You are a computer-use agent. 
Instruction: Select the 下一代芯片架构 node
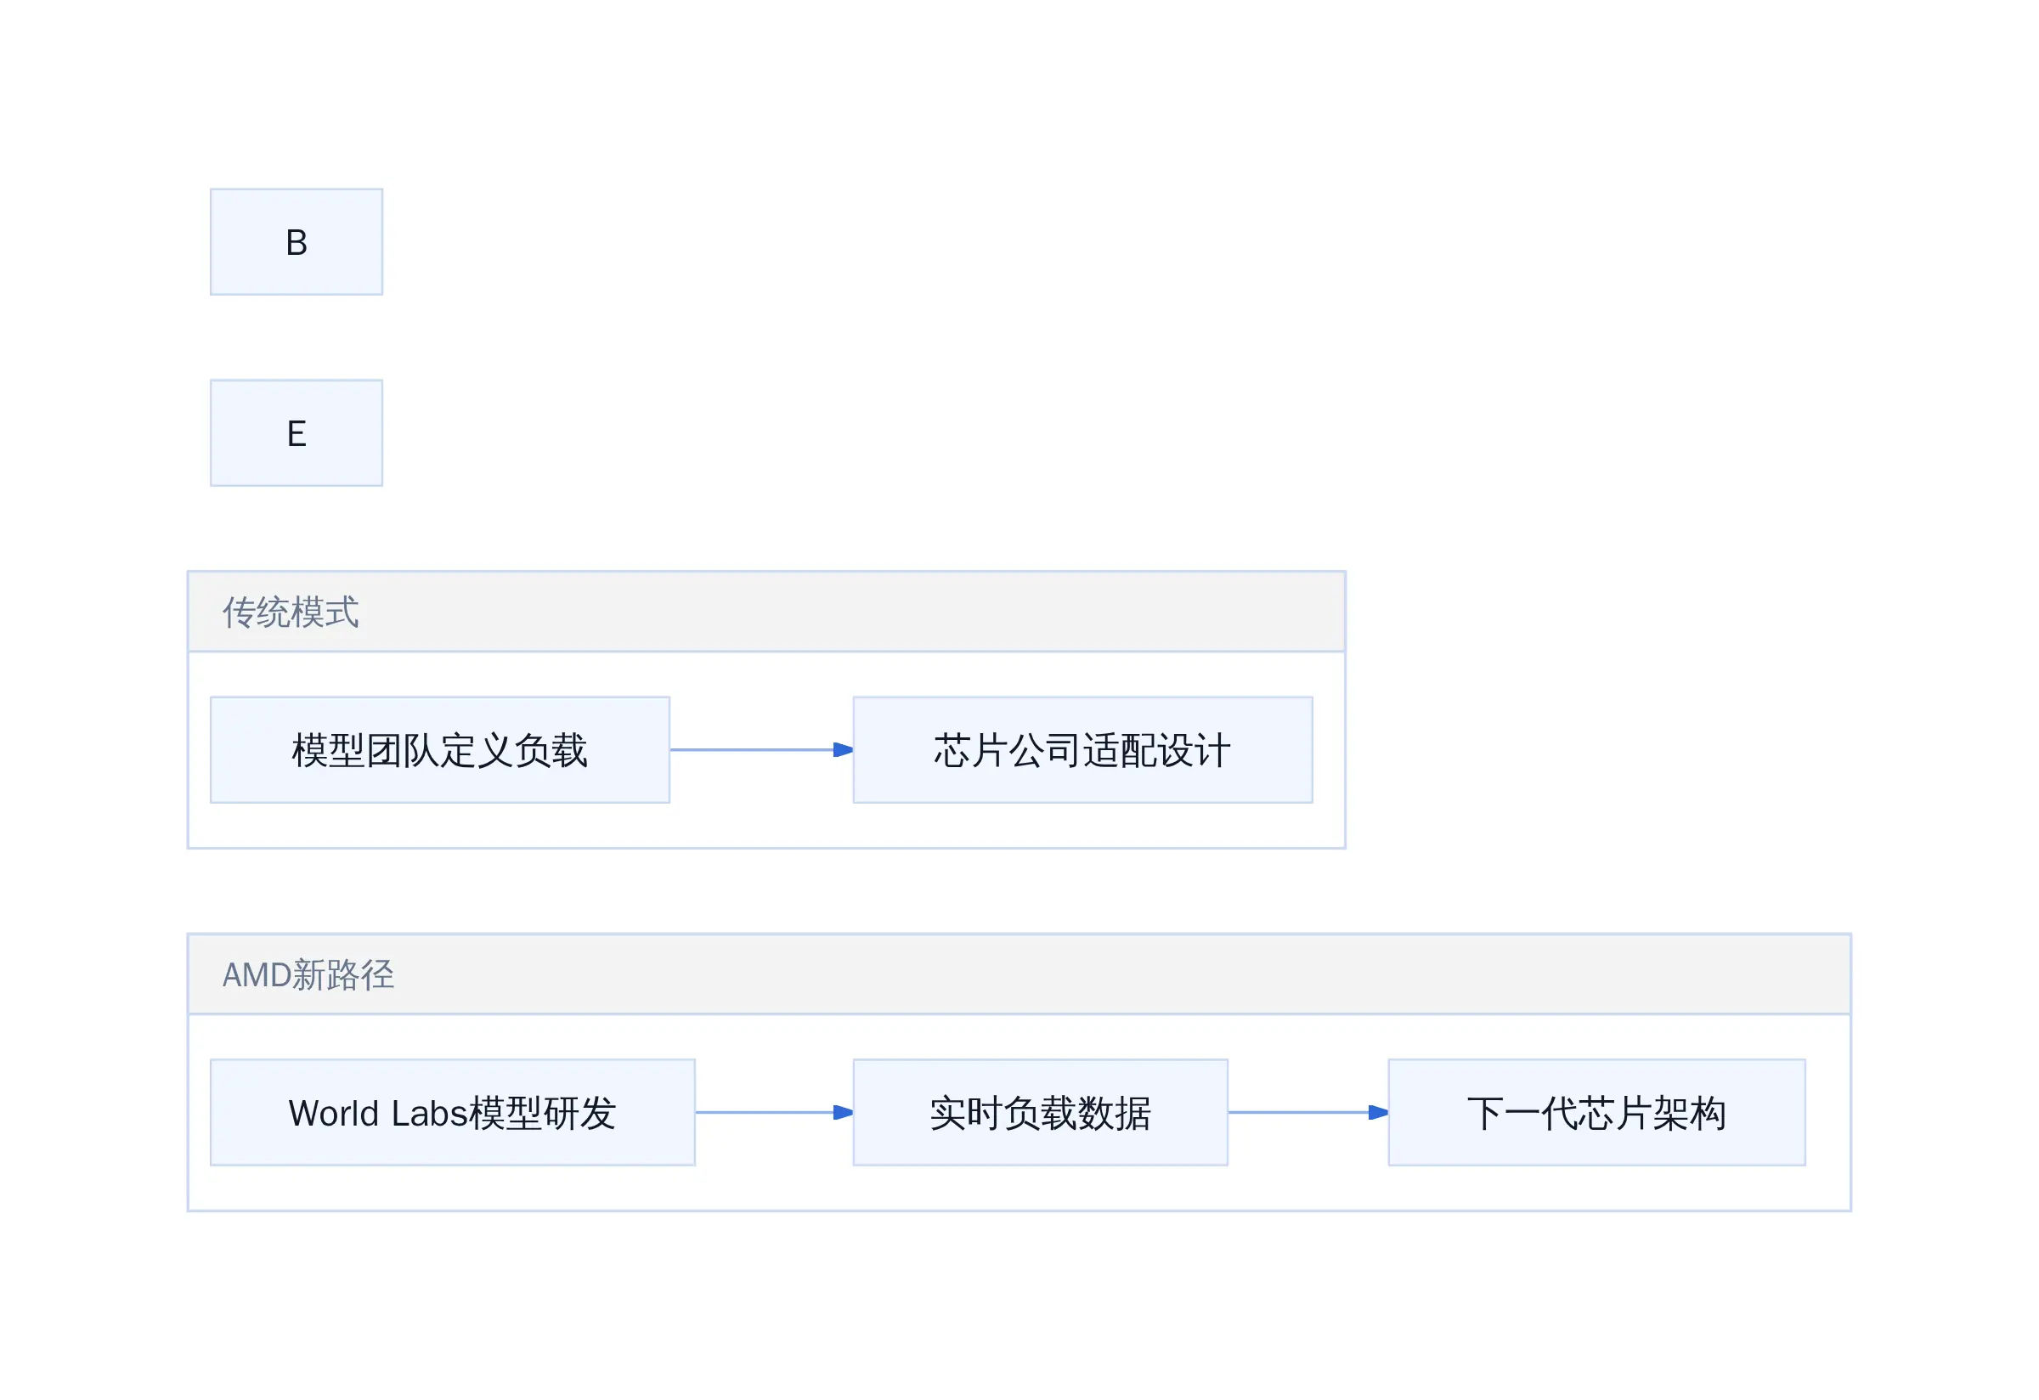point(1598,1114)
